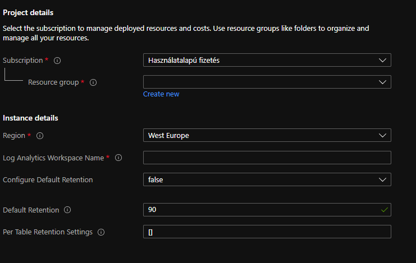
Task: Click the info icon beside Subscription
Action: tap(57, 61)
